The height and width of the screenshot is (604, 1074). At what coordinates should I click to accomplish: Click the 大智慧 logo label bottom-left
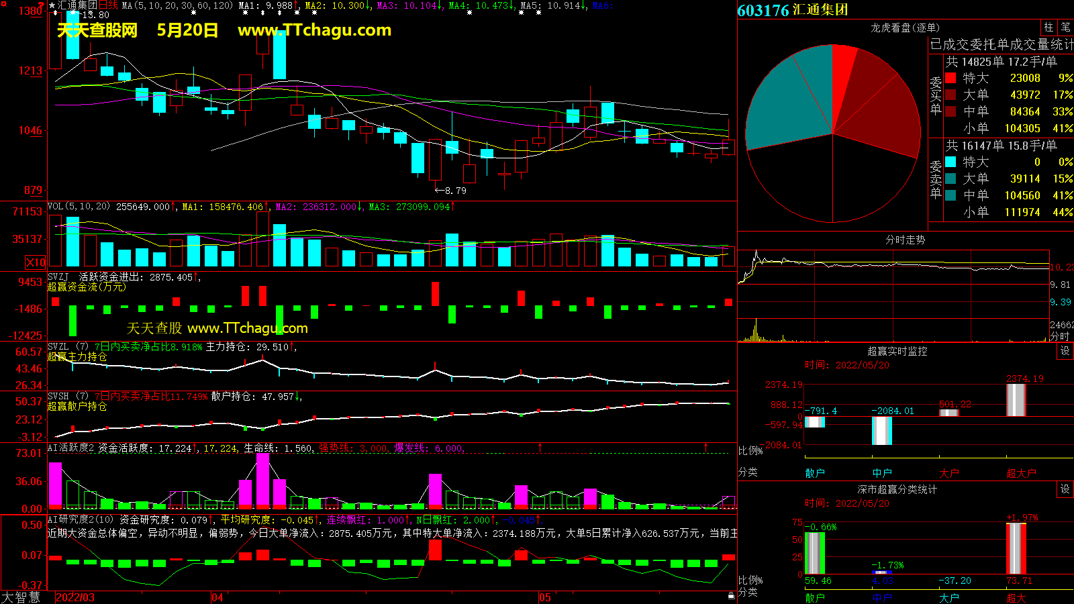tap(21, 597)
